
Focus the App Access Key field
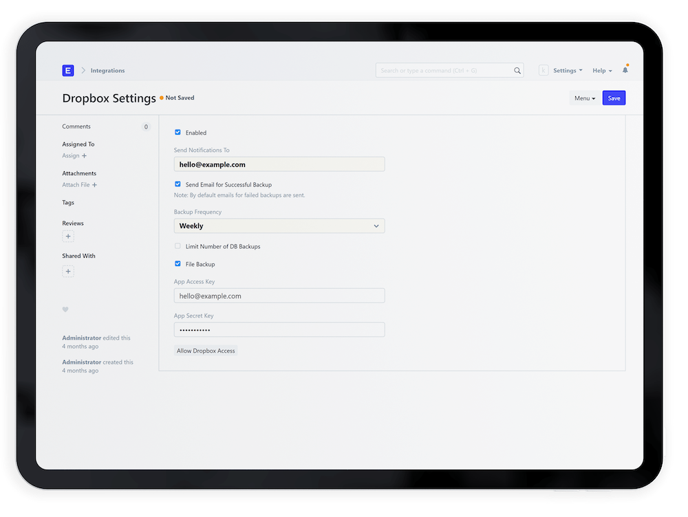279,296
